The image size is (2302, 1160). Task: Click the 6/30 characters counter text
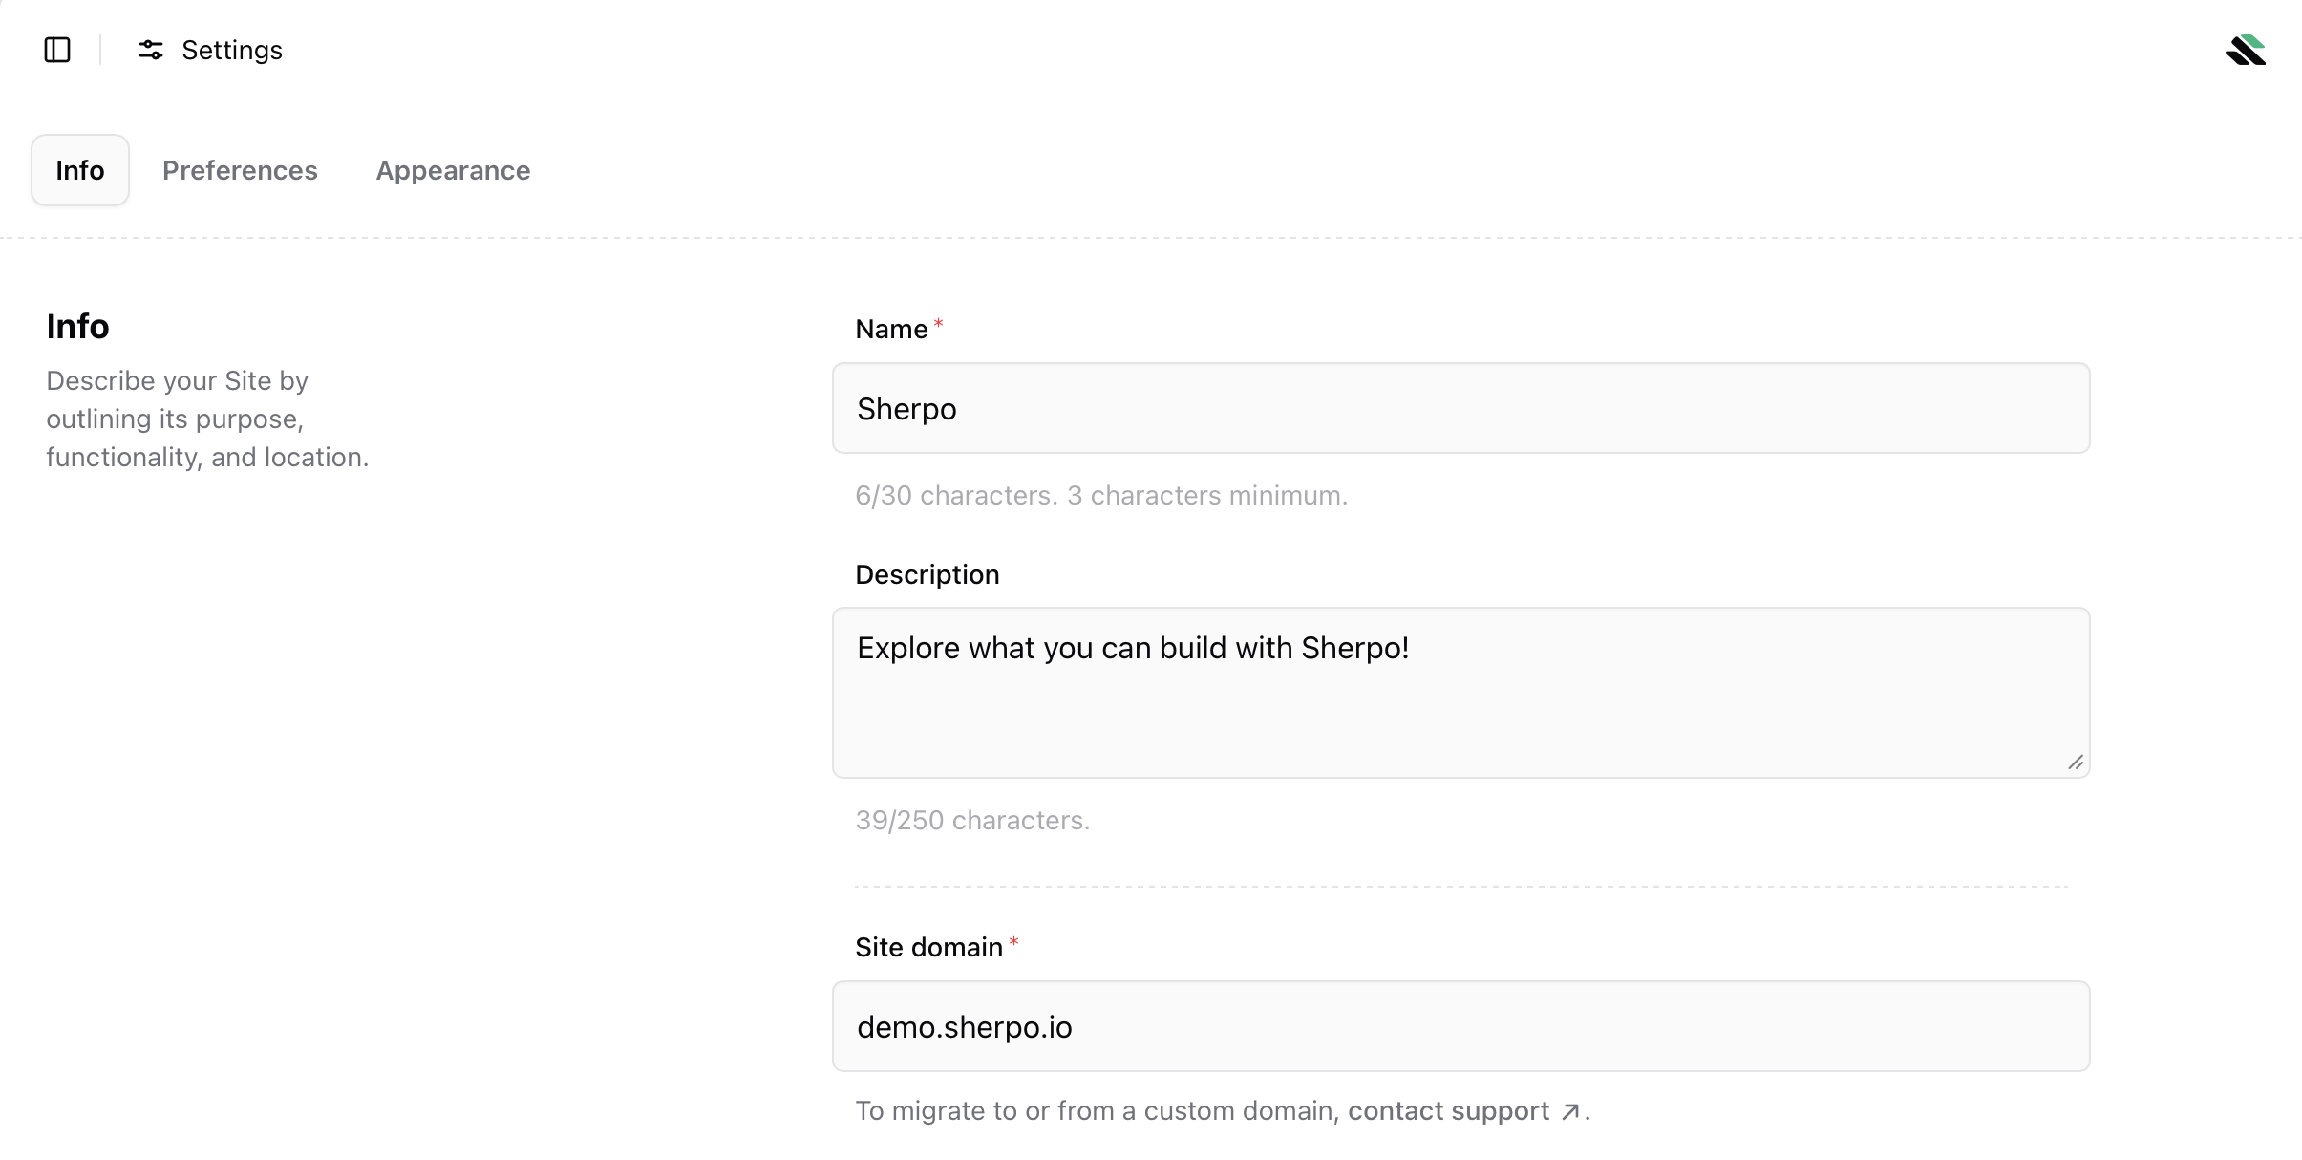[x=1100, y=495]
